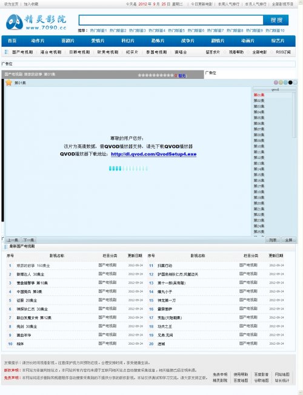The height and width of the screenshot is (395, 303).
Task: Go to 日韩电视剧 section
Action: point(79,52)
